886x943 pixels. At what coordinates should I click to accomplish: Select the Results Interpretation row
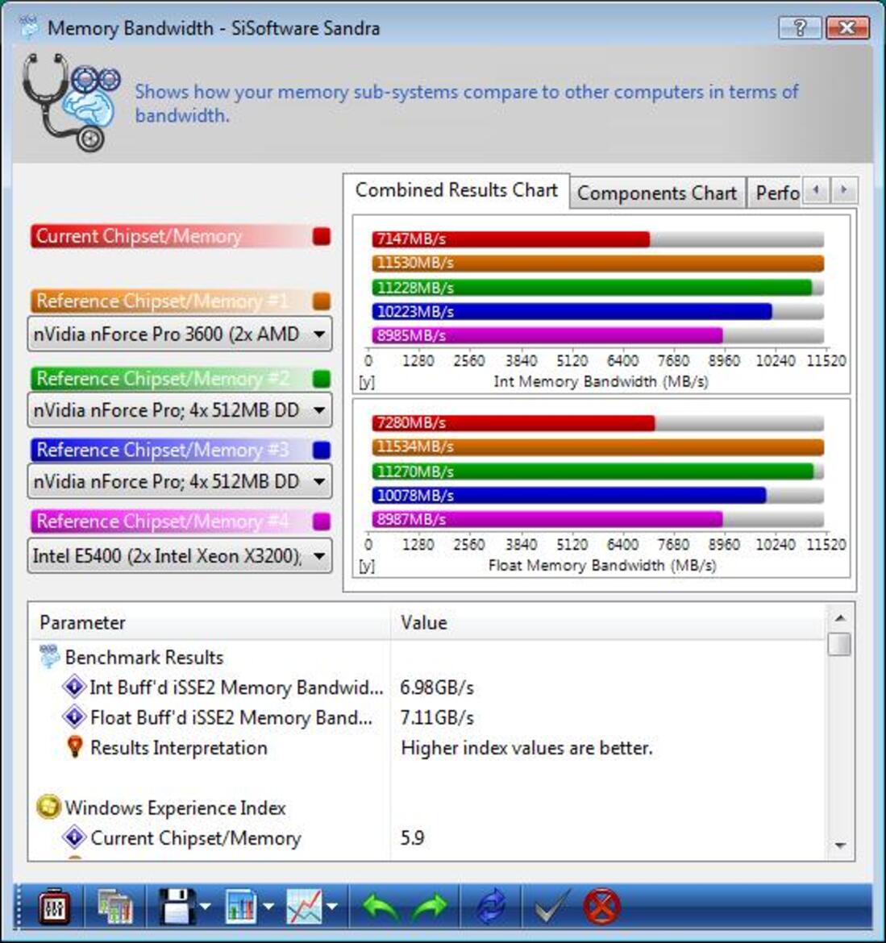click(x=427, y=747)
